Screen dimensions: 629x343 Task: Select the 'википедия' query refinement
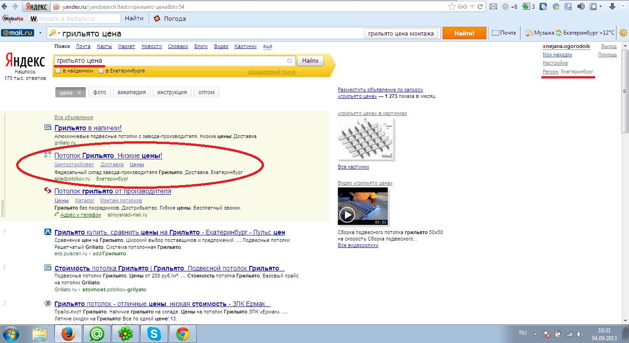(132, 92)
